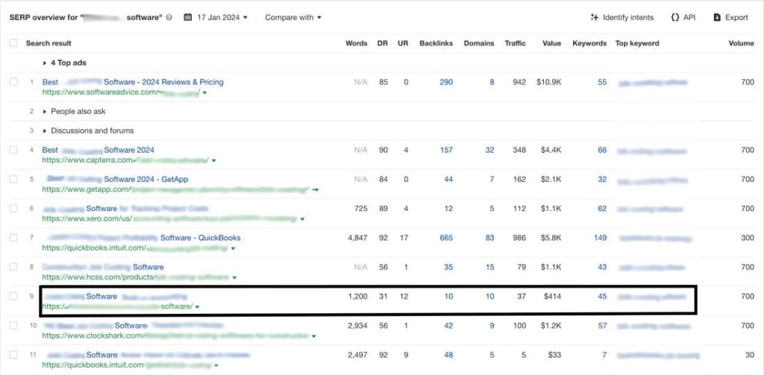Click the help icon beside SERP overview title

[169, 17]
